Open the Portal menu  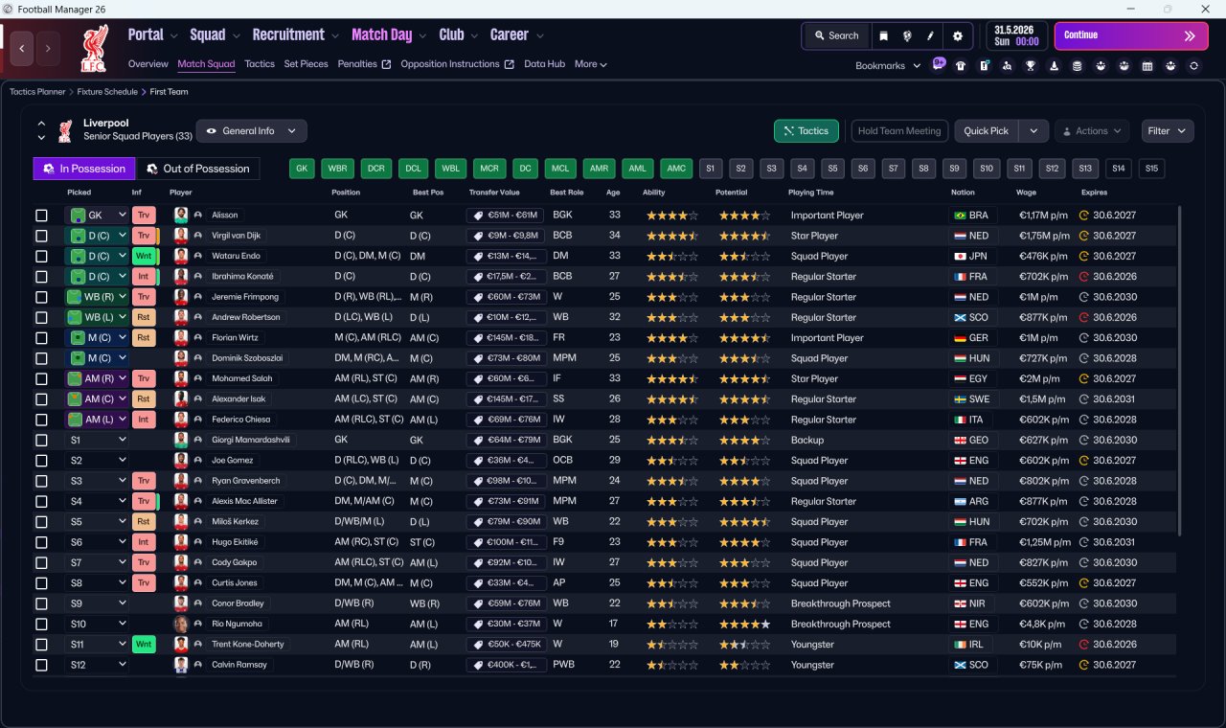(x=152, y=35)
